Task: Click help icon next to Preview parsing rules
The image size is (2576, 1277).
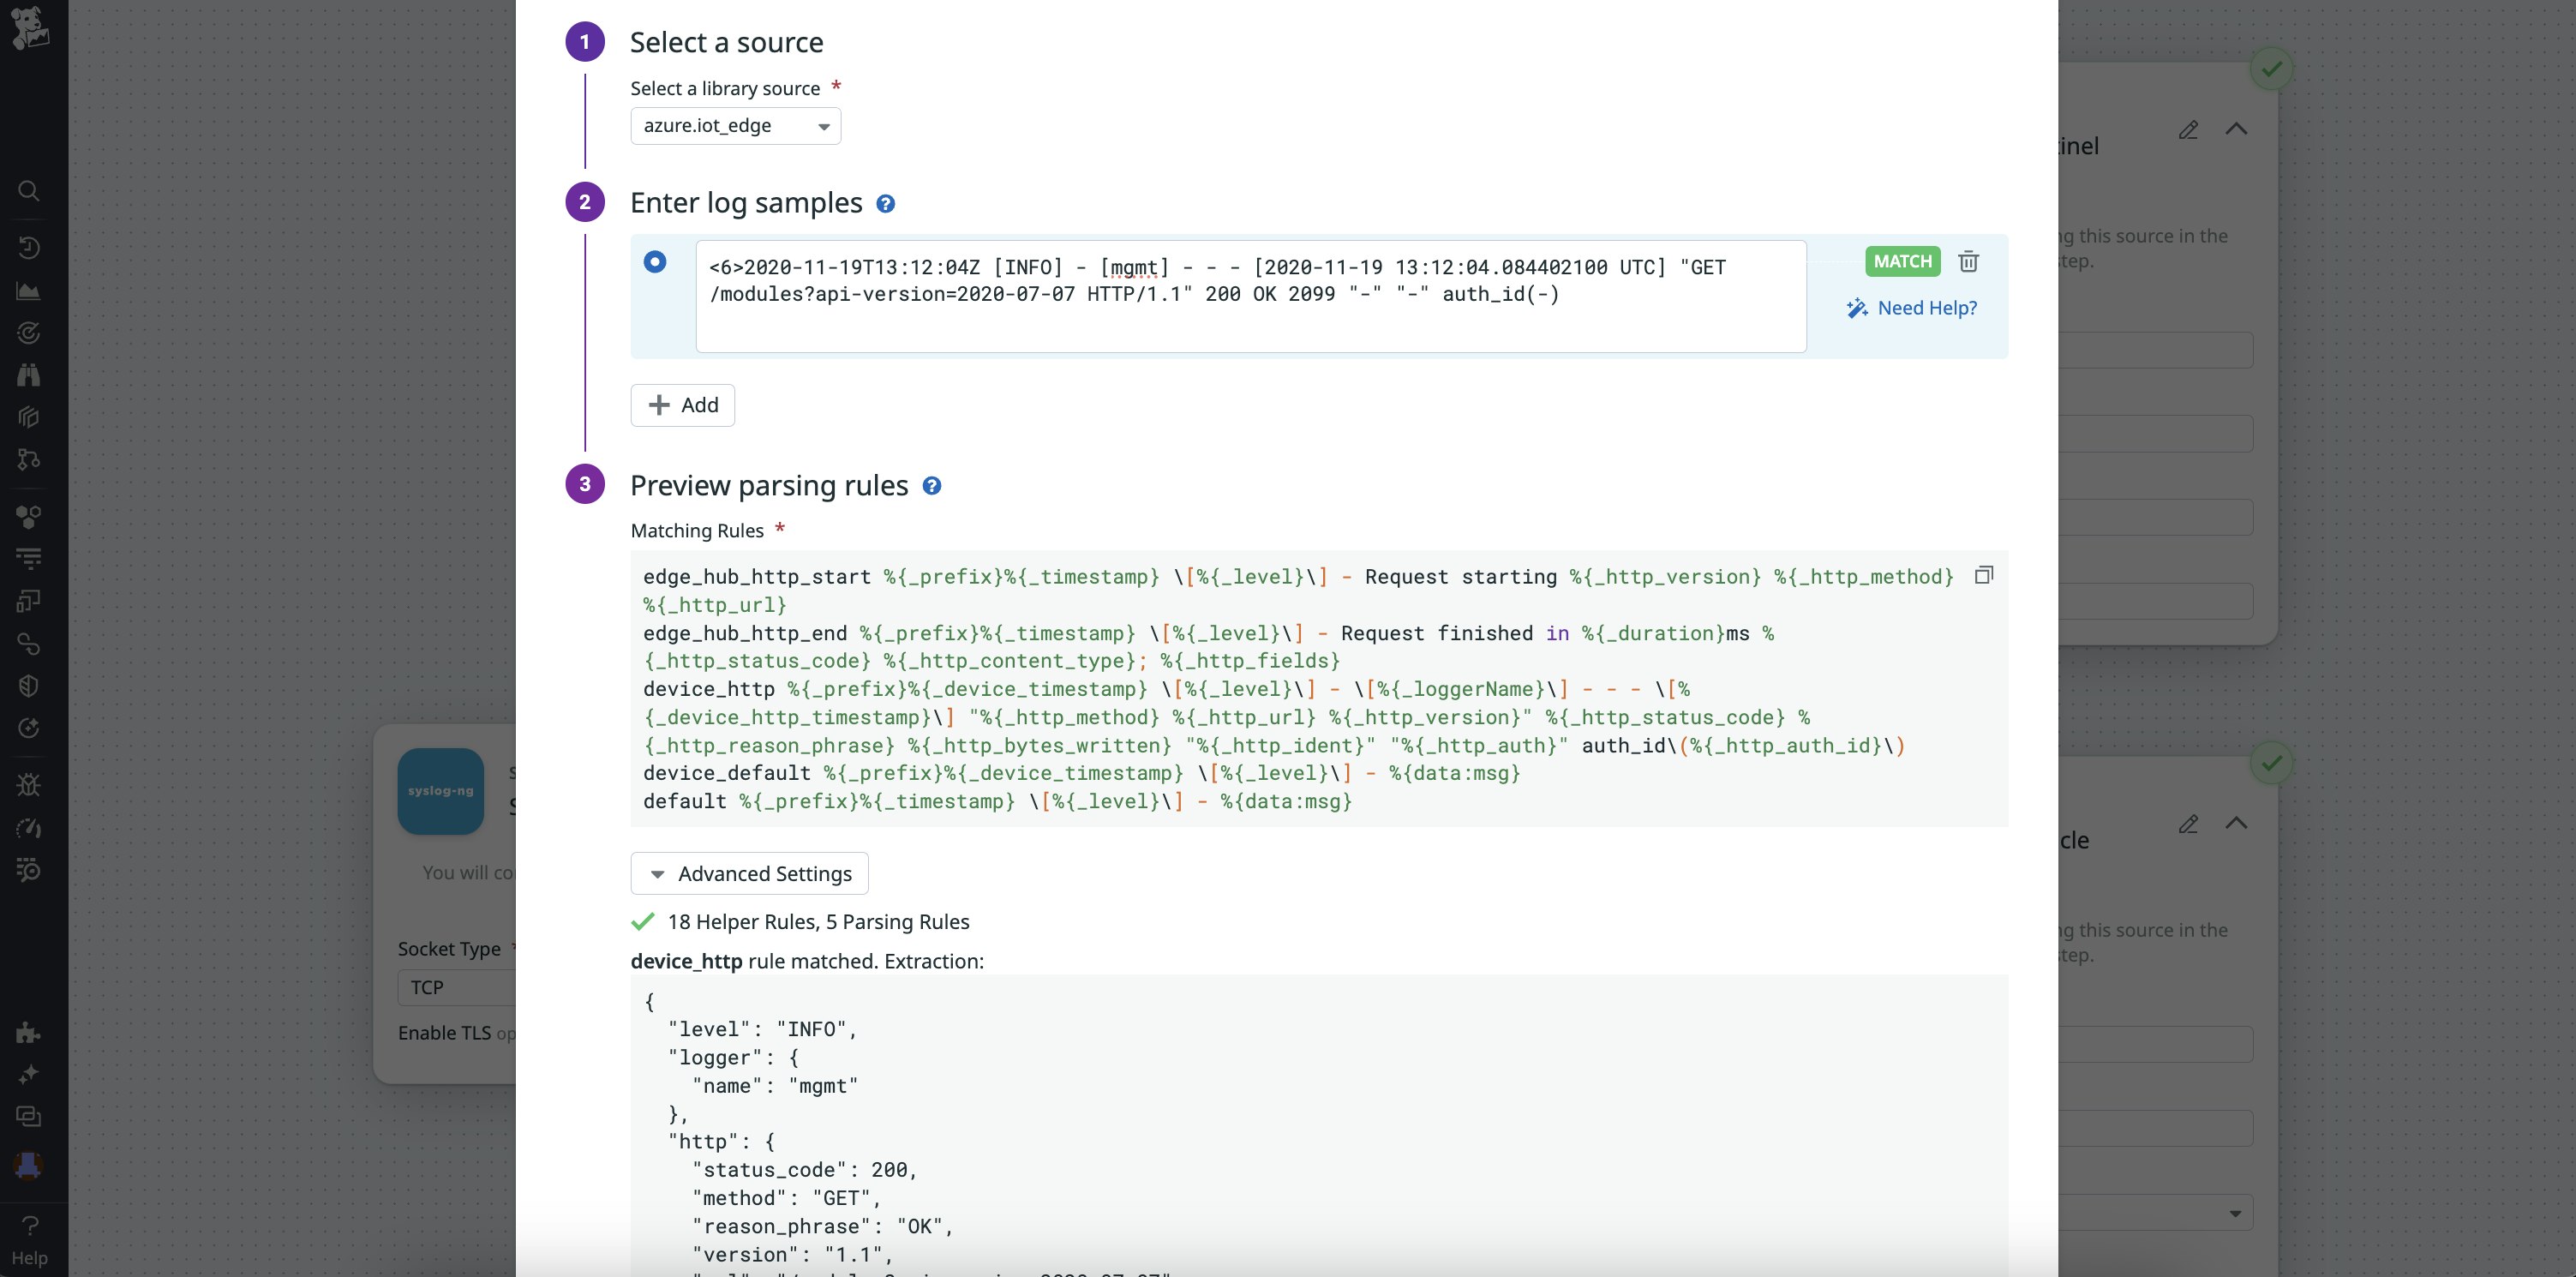Action: 931,486
